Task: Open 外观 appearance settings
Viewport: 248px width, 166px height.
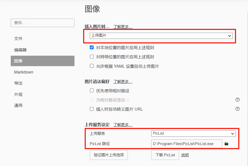Action: (18, 94)
